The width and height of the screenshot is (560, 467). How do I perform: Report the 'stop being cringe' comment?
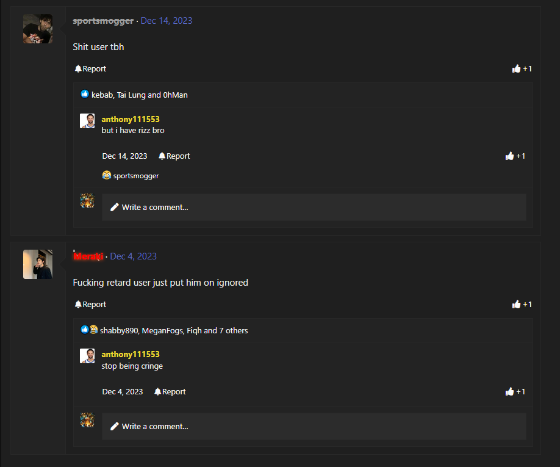[170, 391]
